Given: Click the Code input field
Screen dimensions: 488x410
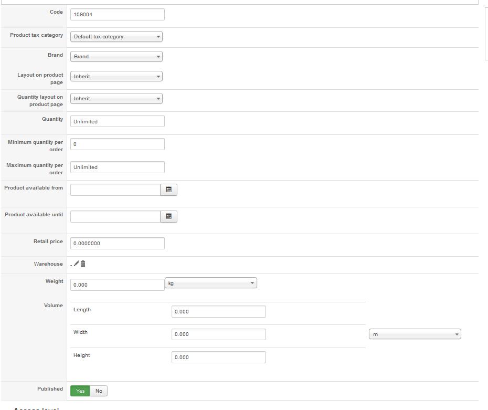Looking at the screenshot, I should [x=117, y=15].
